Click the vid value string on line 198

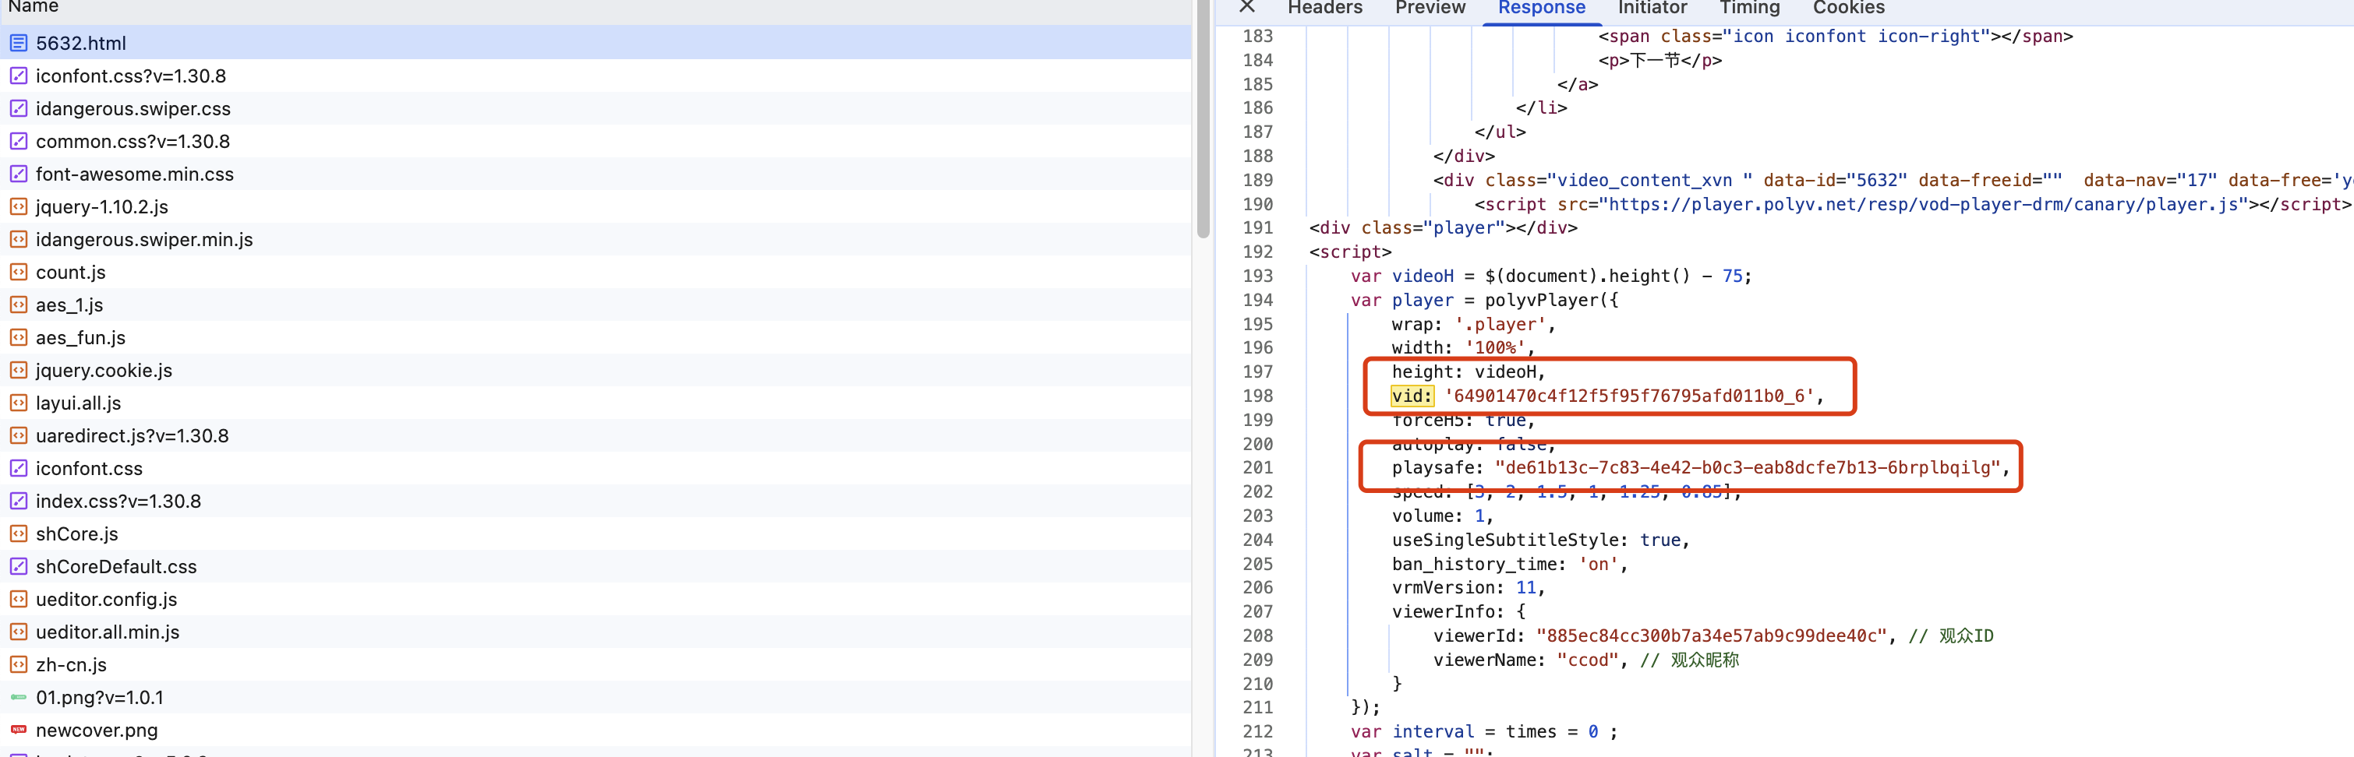[1629, 396]
